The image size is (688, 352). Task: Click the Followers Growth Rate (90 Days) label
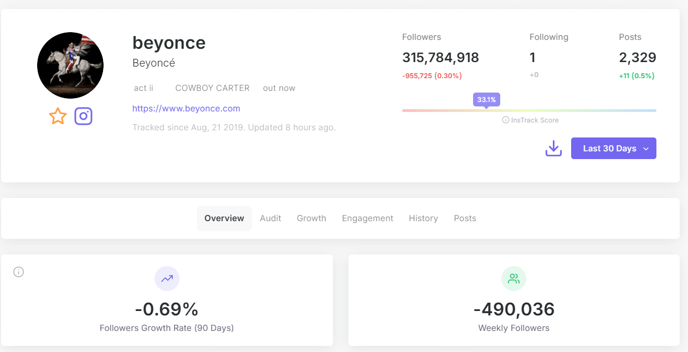167,328
